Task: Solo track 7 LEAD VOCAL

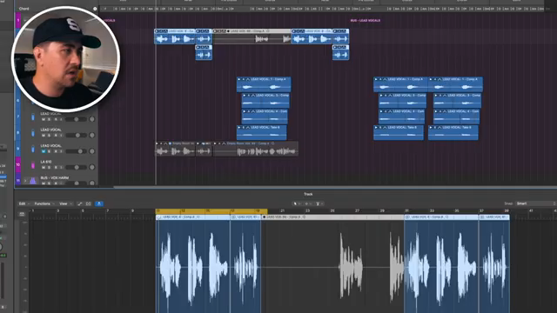Action: [x=50, y=119]
